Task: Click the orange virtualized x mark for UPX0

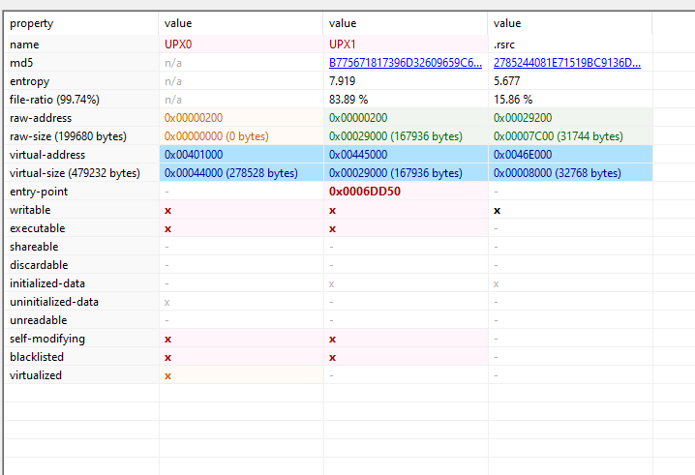Action: tap(168, 375)
